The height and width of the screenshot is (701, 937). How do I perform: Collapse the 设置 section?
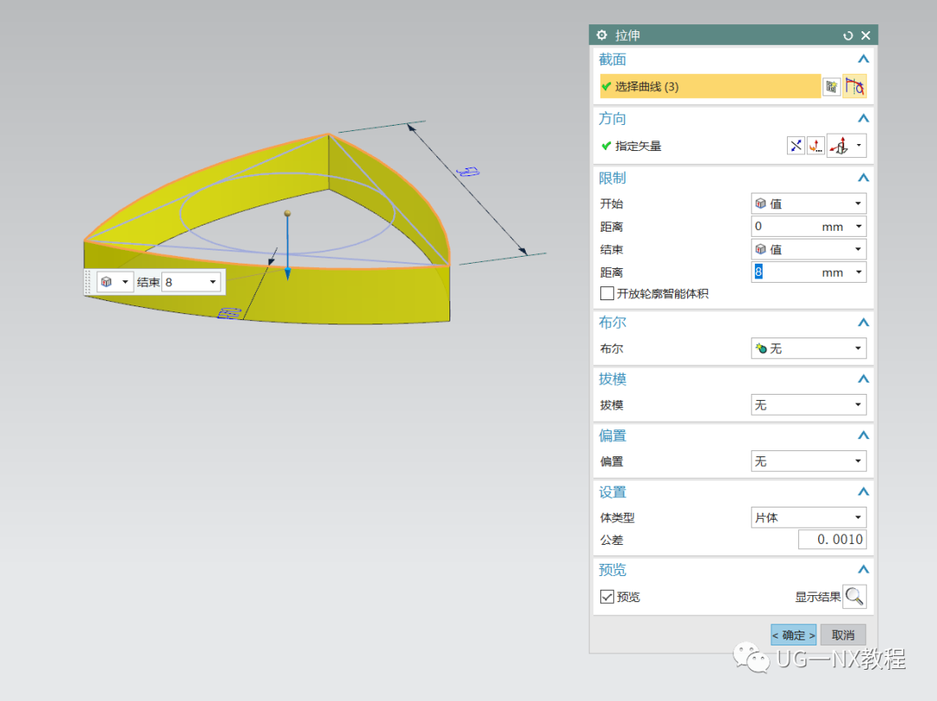[x=863, y=492]
